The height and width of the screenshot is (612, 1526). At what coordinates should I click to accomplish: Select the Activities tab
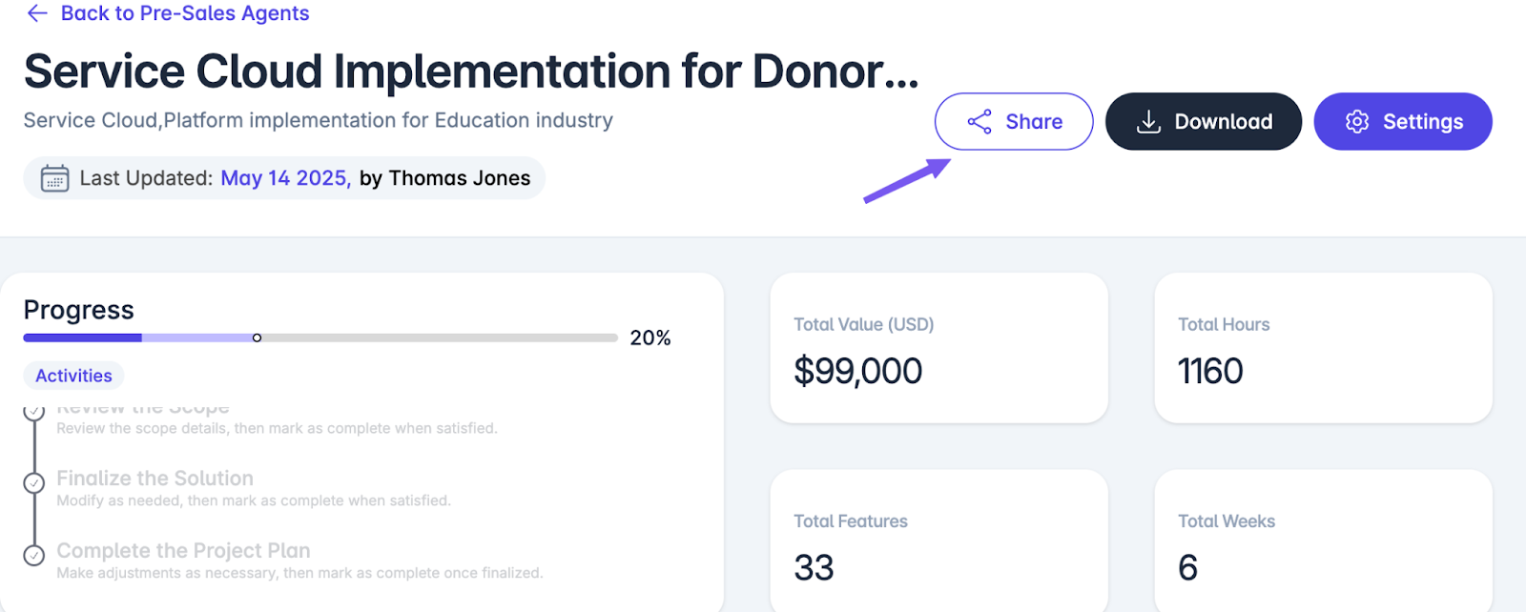click(x=73, y=376)
